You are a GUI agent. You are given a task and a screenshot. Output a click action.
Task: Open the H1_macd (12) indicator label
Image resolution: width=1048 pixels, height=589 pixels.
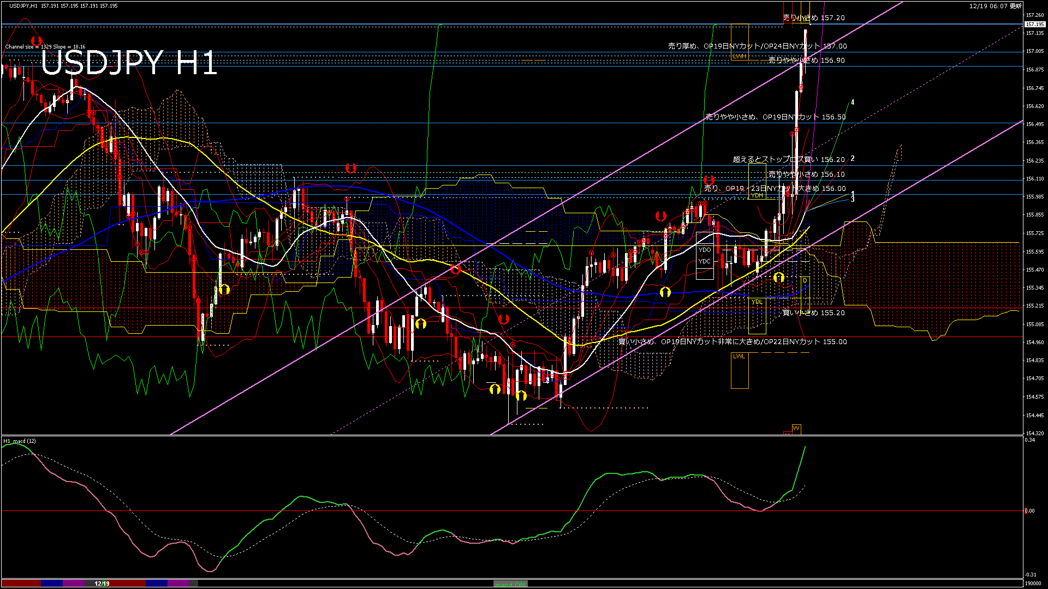click(19, 441)
